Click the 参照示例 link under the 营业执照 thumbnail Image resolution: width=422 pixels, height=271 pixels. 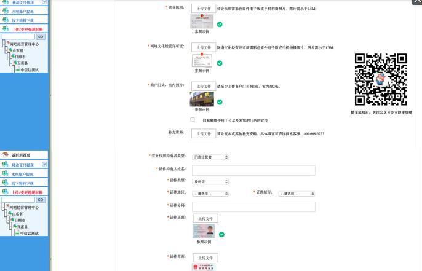click(x=202, y=31)
